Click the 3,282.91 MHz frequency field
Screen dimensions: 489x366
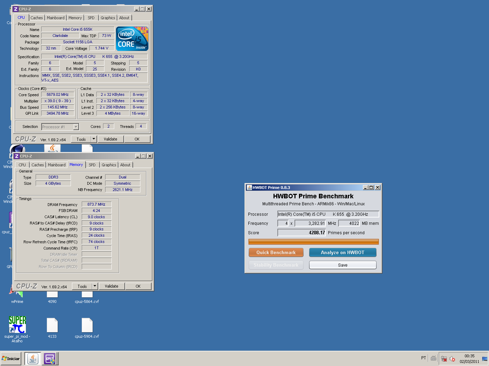point(310,223)
